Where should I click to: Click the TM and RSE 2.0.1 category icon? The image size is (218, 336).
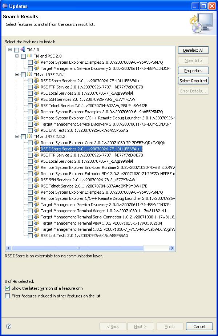click(29, 75)
